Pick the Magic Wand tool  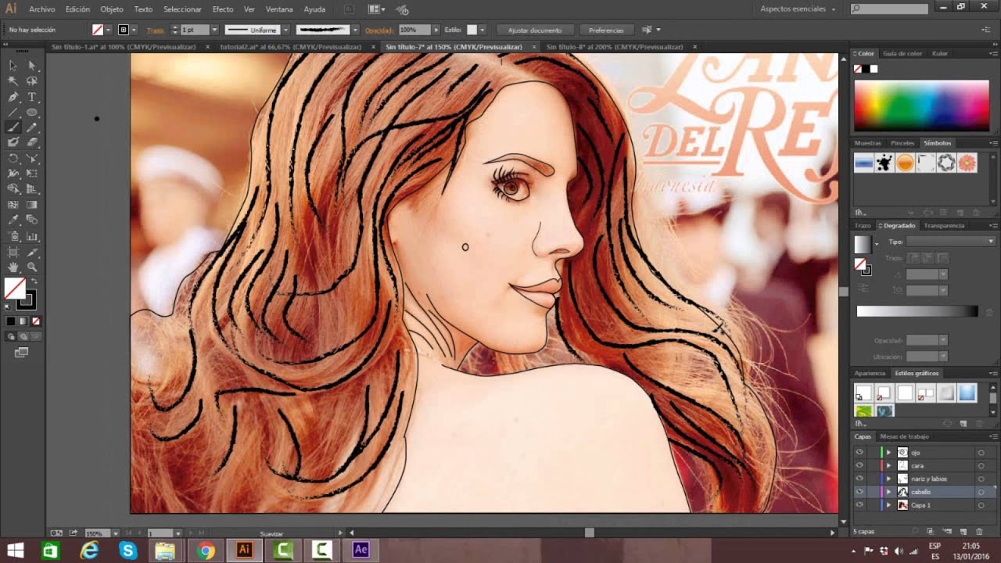coord(13,81)
